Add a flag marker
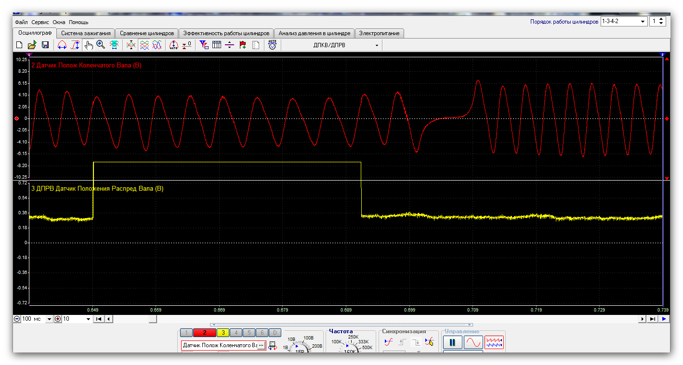Screen dimensions: 683x365 tap(243, 45)
